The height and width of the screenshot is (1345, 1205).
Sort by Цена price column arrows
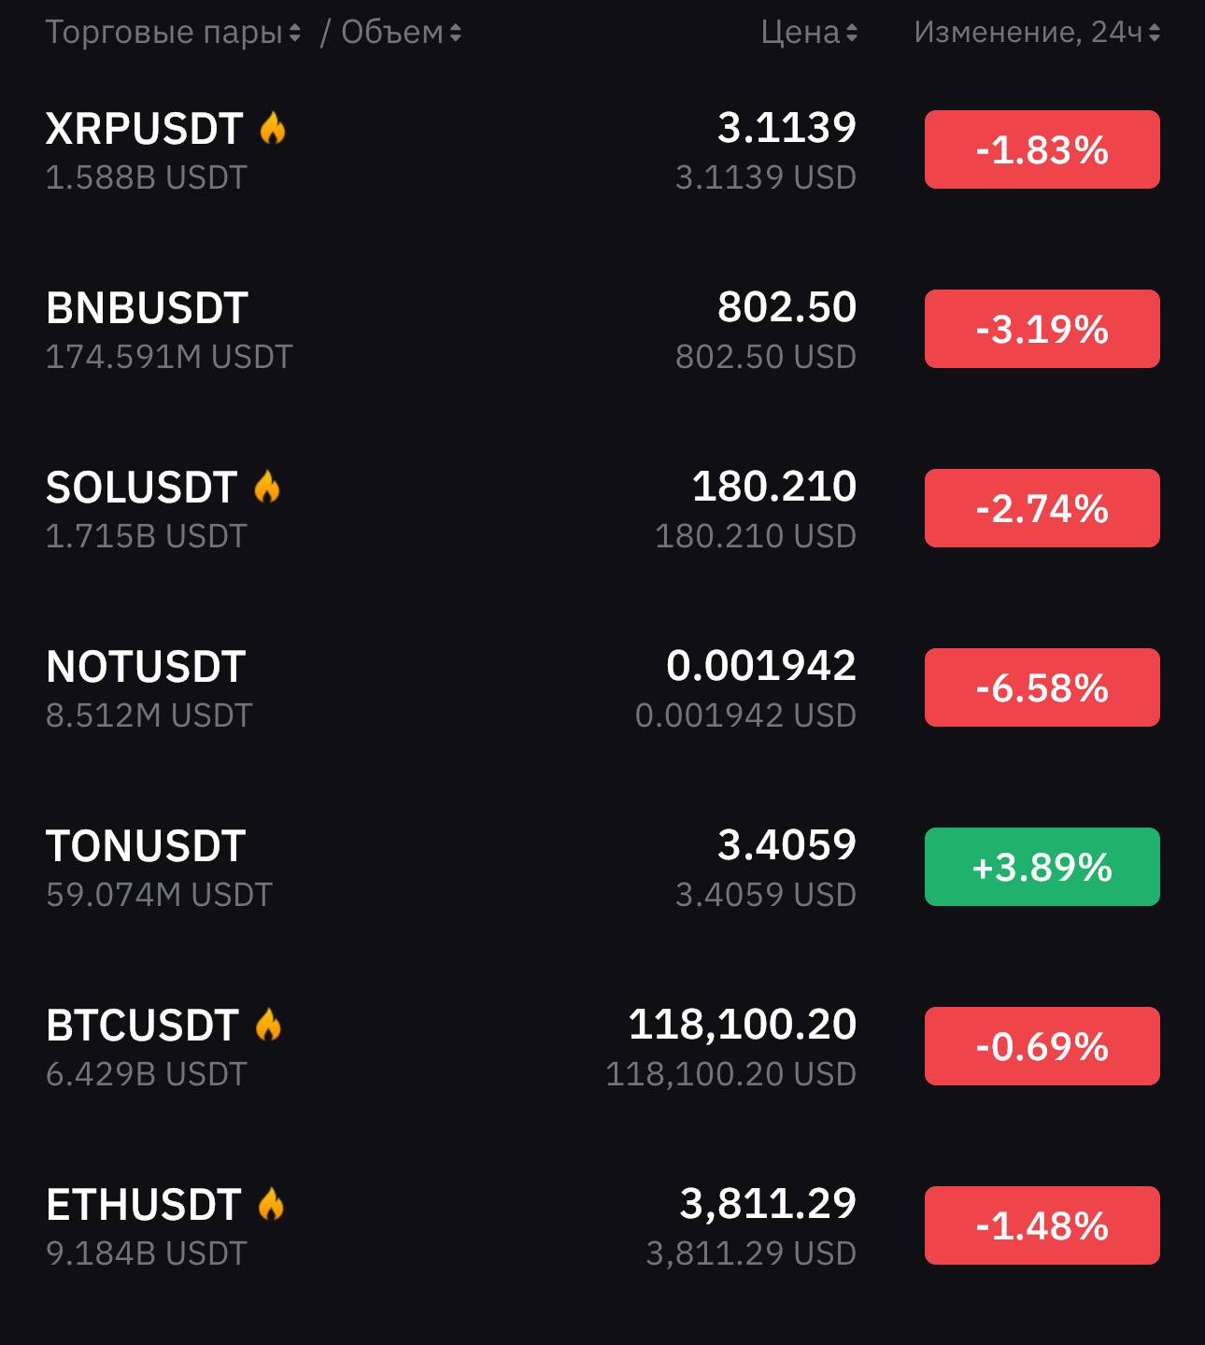point(852,33)
